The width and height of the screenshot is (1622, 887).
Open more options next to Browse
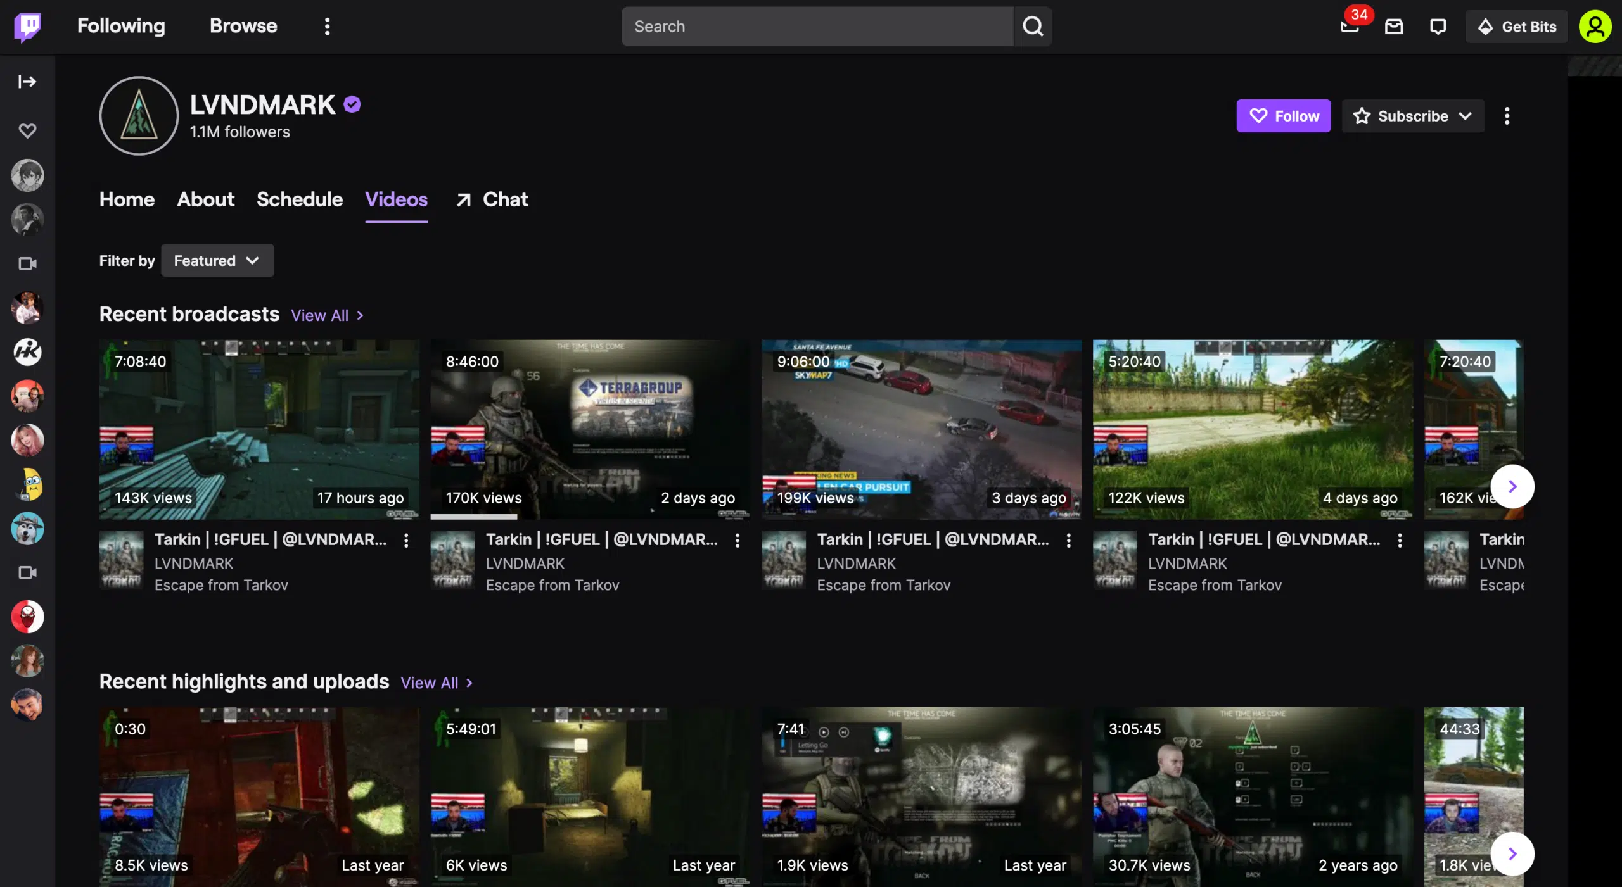click(327, 27)
